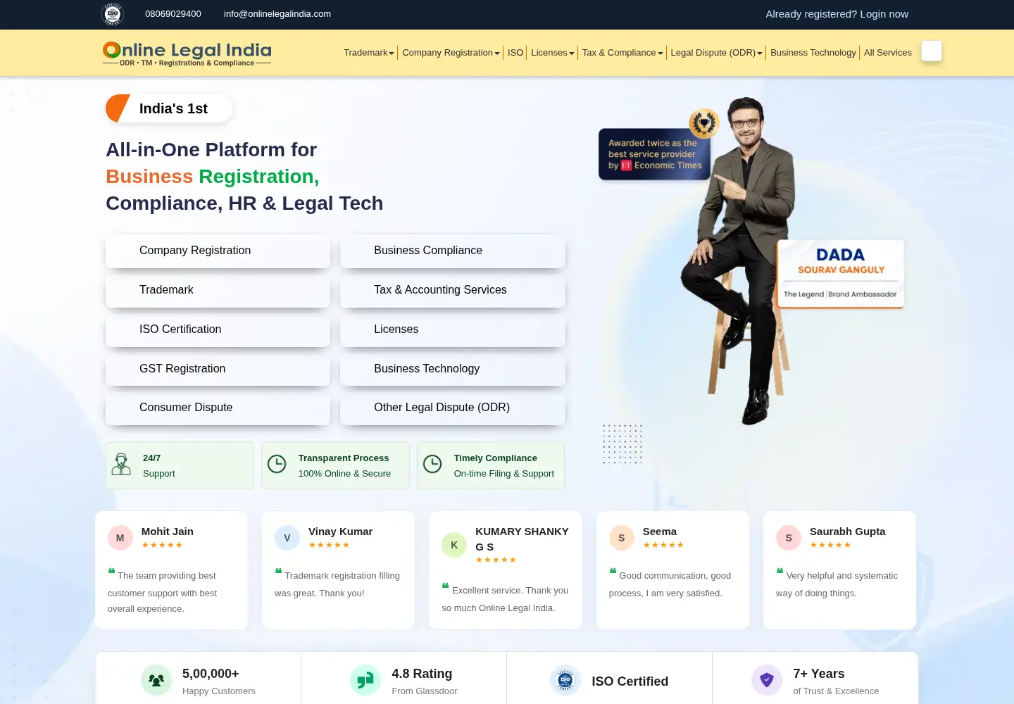1014x704 pixels.
Task: Click KUMARY SHANKY's avatar circle
Action: pos(454,545)
